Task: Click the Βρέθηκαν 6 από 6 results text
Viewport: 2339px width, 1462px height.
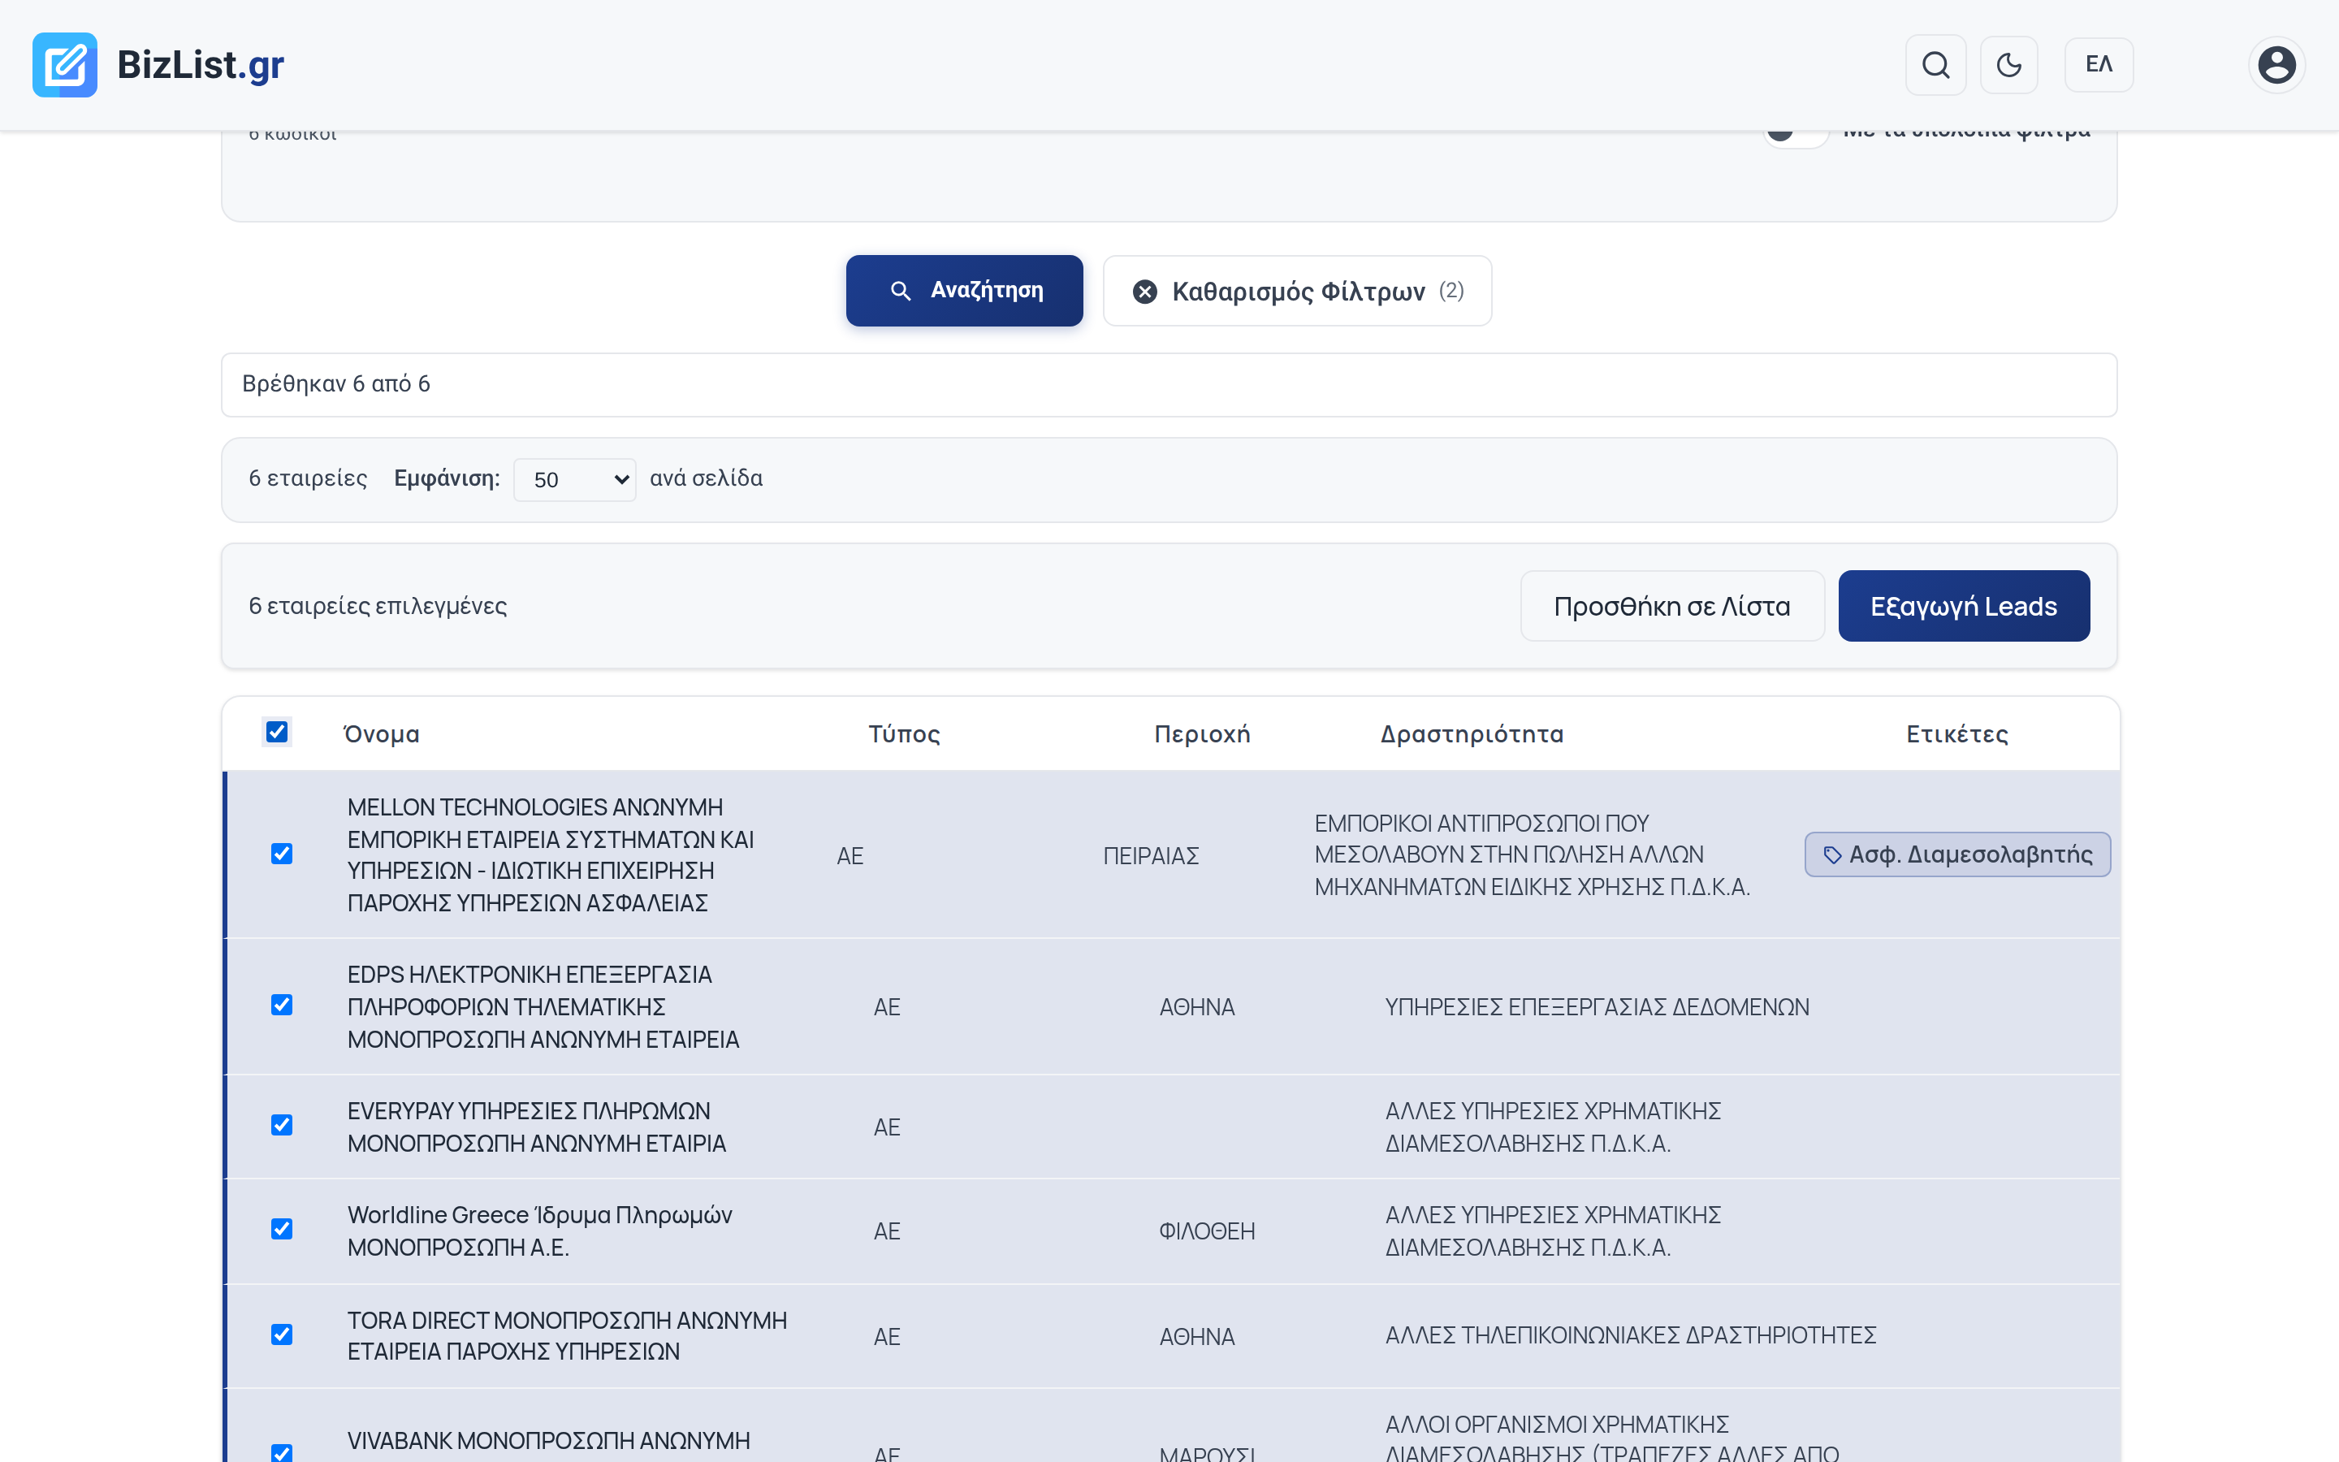Action: point(335,384)
